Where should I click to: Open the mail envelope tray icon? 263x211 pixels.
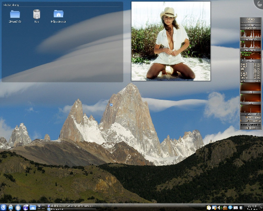point(236,208)
